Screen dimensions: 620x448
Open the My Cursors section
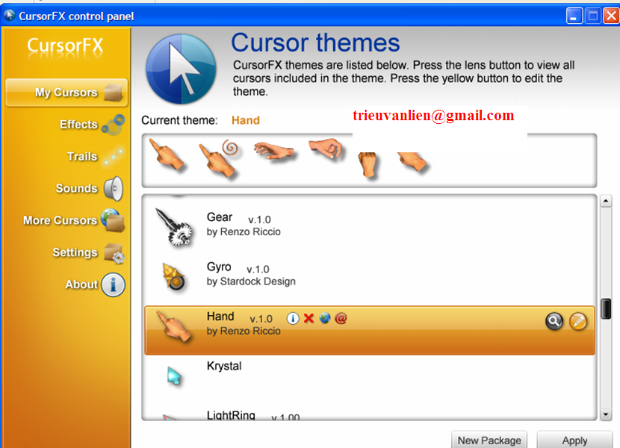[x=66, y=93]
